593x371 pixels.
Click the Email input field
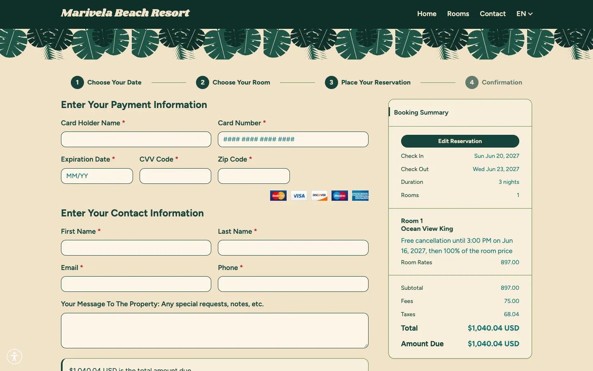pyautogui.click(x=136, y=284)
